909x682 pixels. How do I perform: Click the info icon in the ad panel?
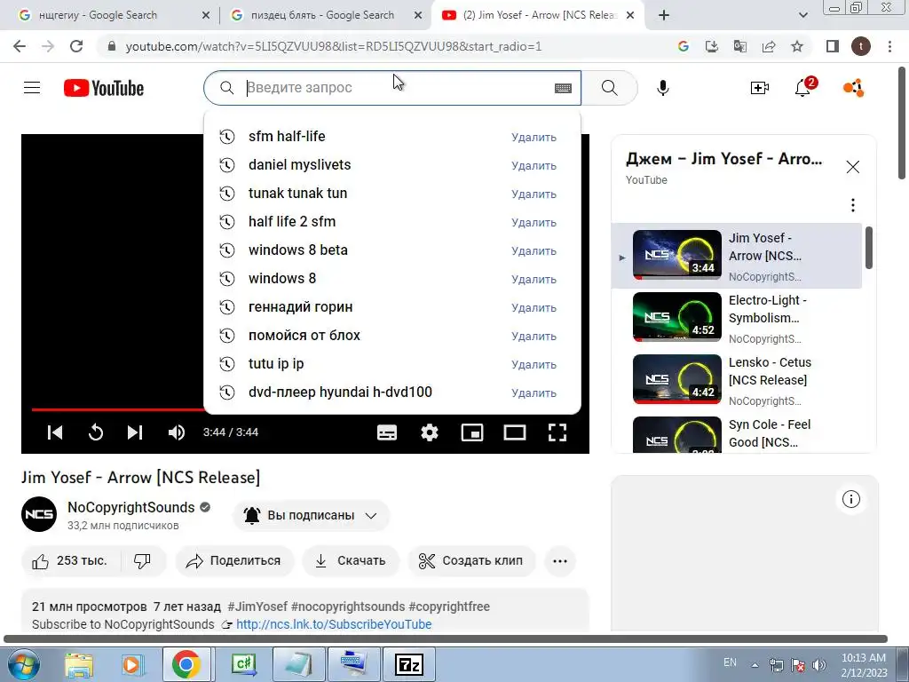point(850,499)
